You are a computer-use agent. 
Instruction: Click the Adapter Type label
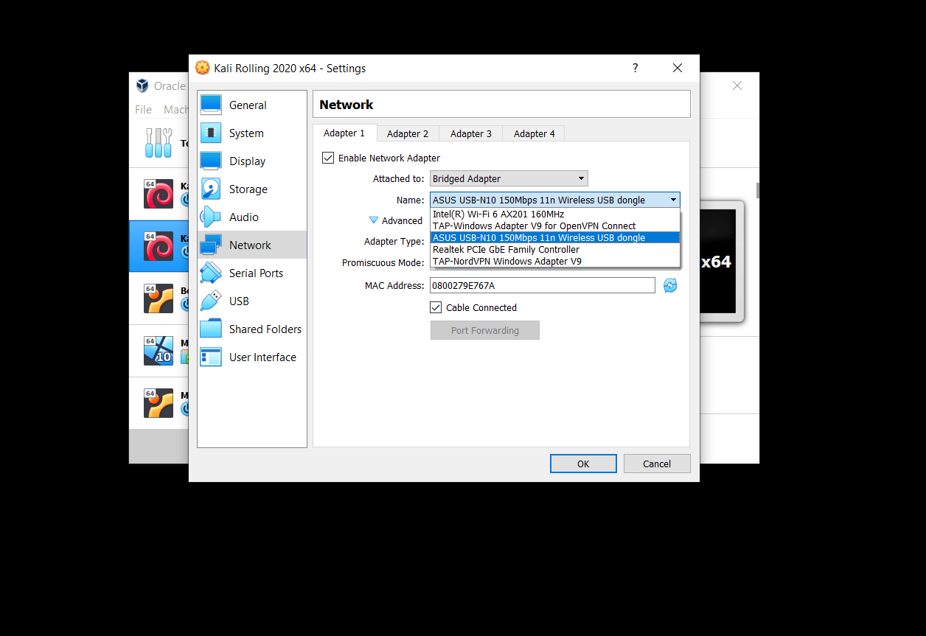point(394,242)
